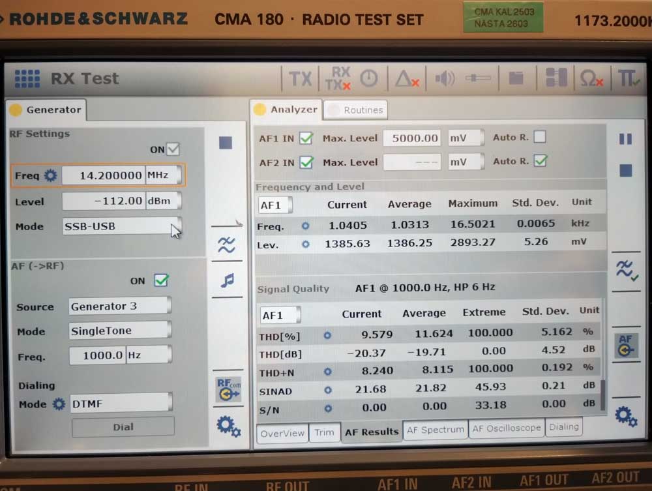The height and width of the screenshot is (491, 652).
Task: Open the Routines tab
Action: click(x=356, y=110)
